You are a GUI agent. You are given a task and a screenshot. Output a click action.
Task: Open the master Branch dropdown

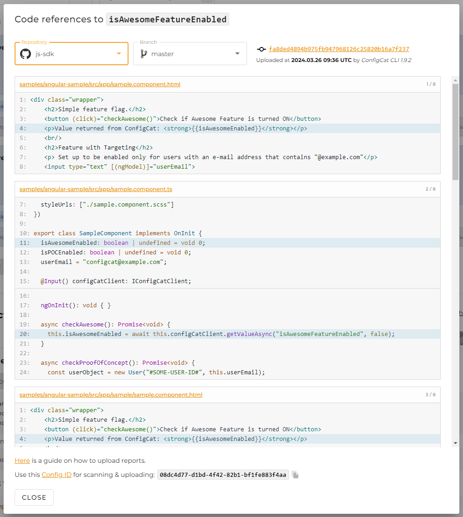pos(190,53)
